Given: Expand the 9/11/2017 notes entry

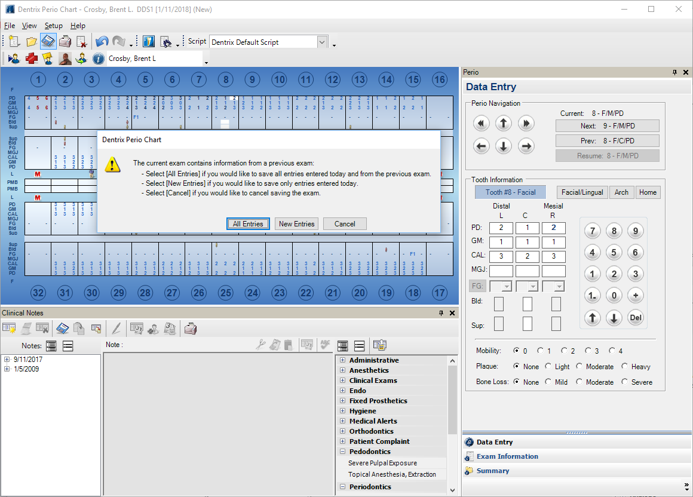Looking at the screenshot, I should coord(7,359).
